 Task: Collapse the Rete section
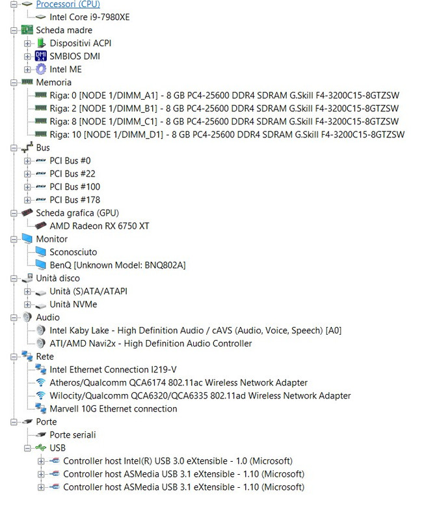click(14, 357)
